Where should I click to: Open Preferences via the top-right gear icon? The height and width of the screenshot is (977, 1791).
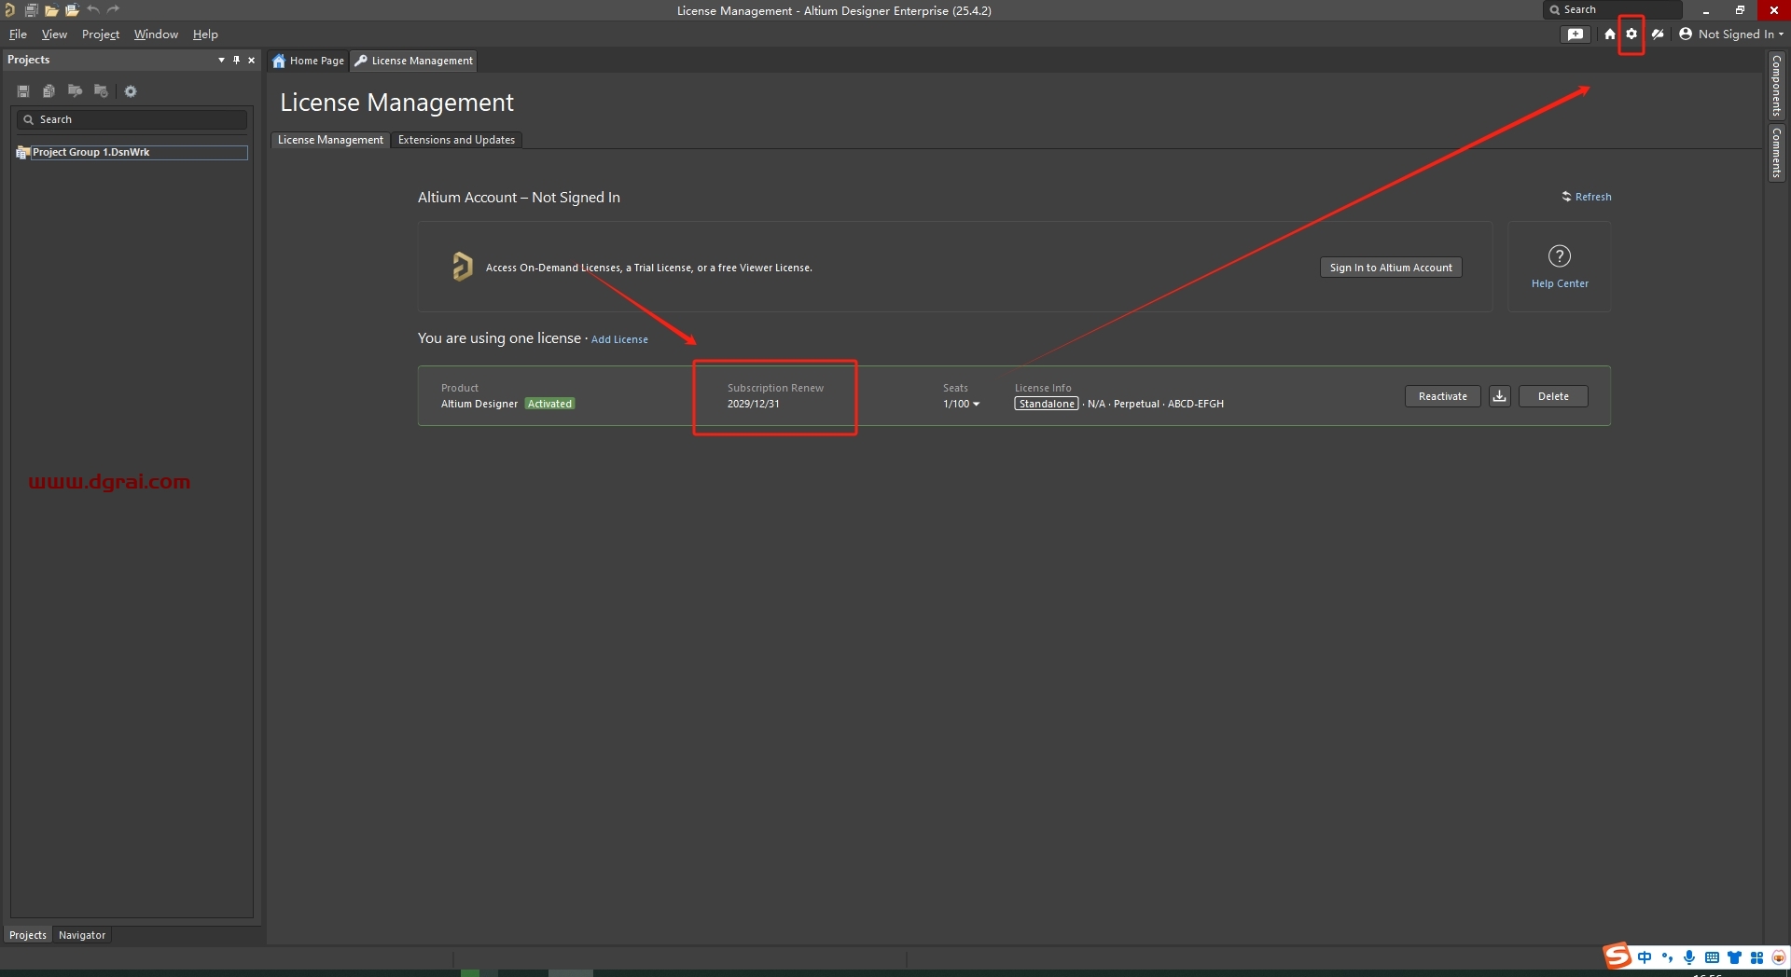coord(1631,34)
